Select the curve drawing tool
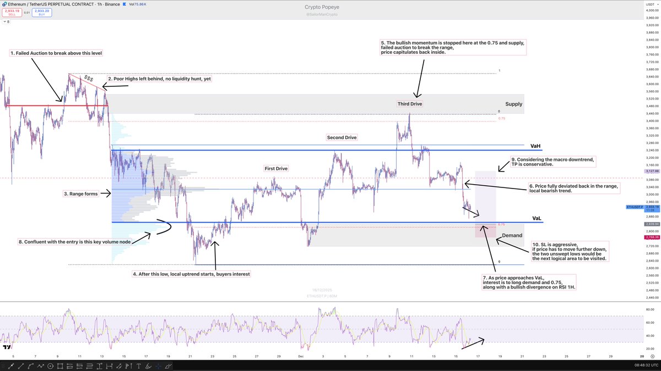Image resolution: width=661 pixels, height=371 pixels. point(30,366)
